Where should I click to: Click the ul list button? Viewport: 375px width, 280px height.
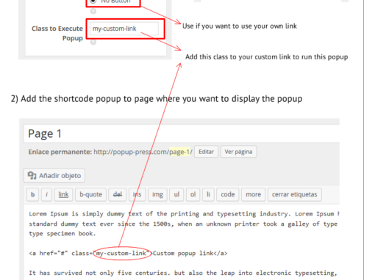coord(176,194)
